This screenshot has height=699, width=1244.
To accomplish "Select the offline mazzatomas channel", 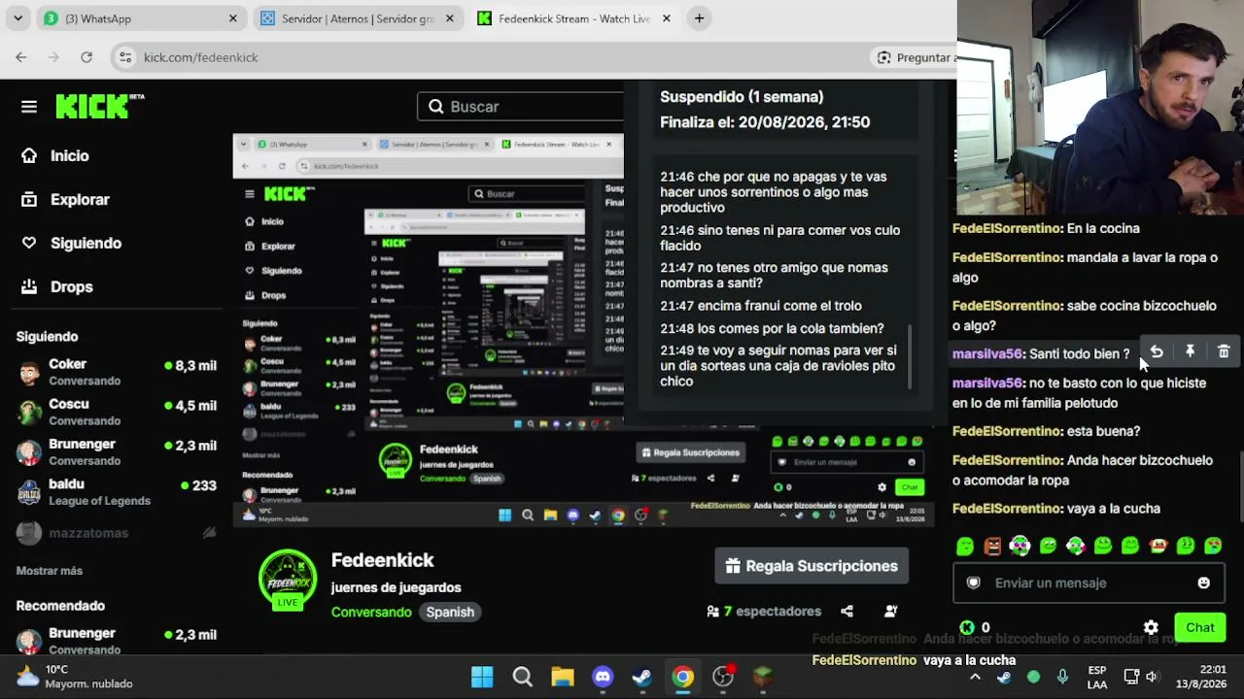I will click(117, 532).
